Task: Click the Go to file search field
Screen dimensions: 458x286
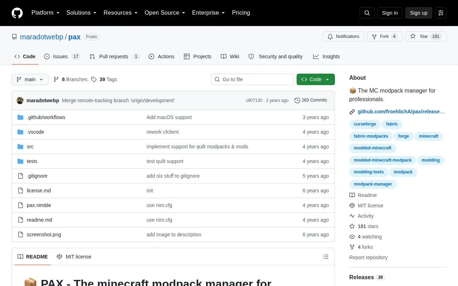Action: click(252, 79)
